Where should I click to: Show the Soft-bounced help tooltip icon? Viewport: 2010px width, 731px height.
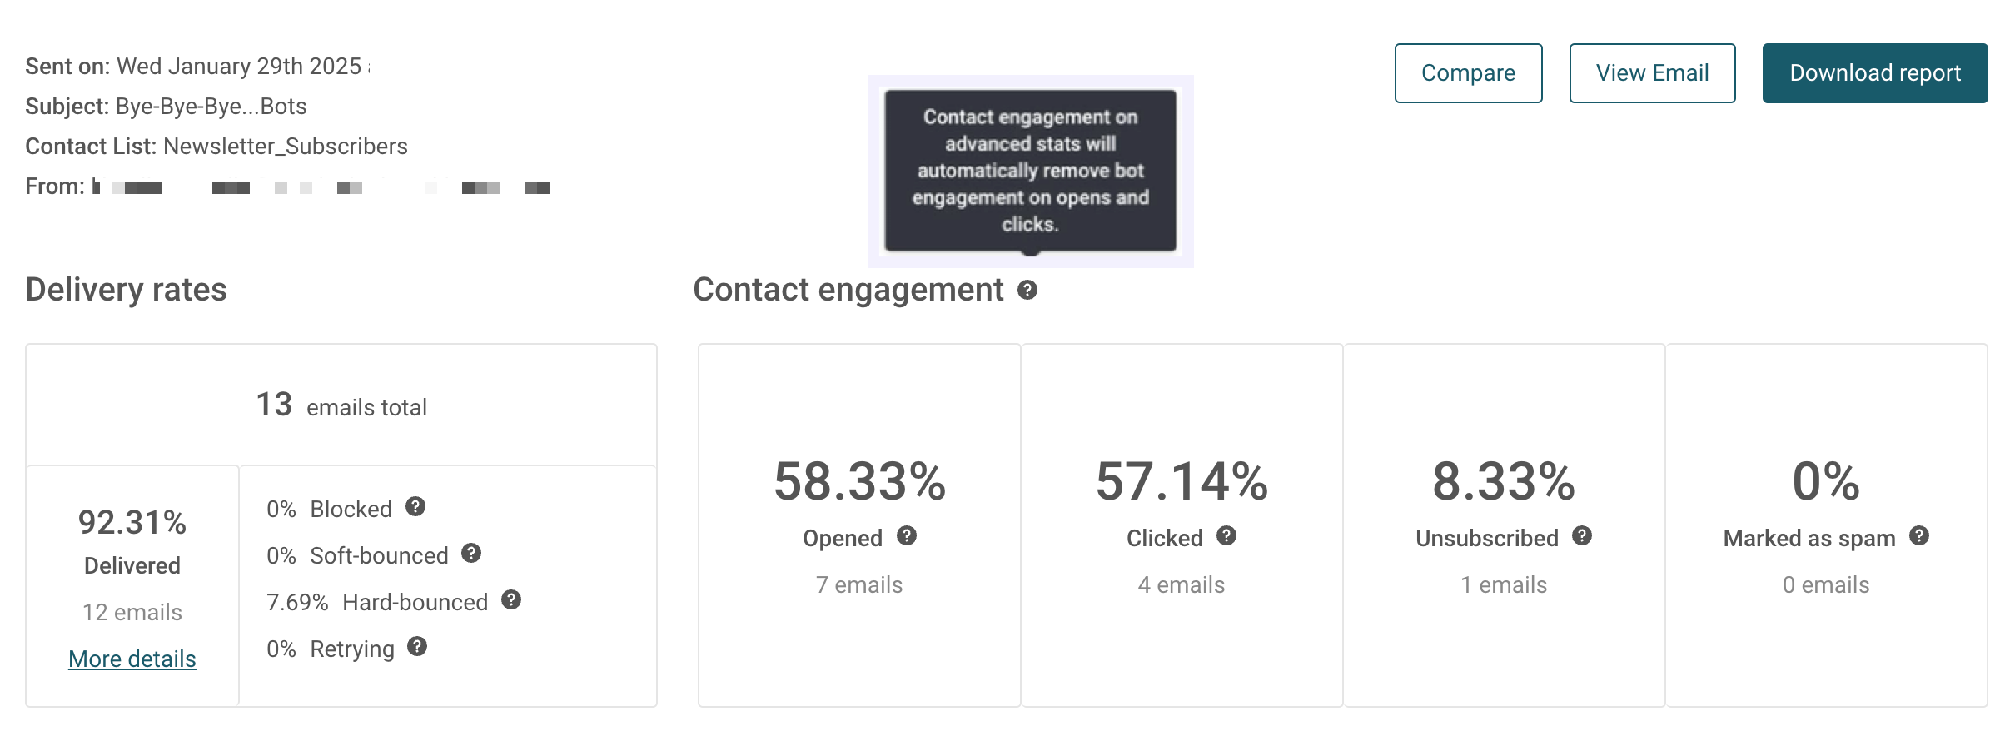pos(471,553)
